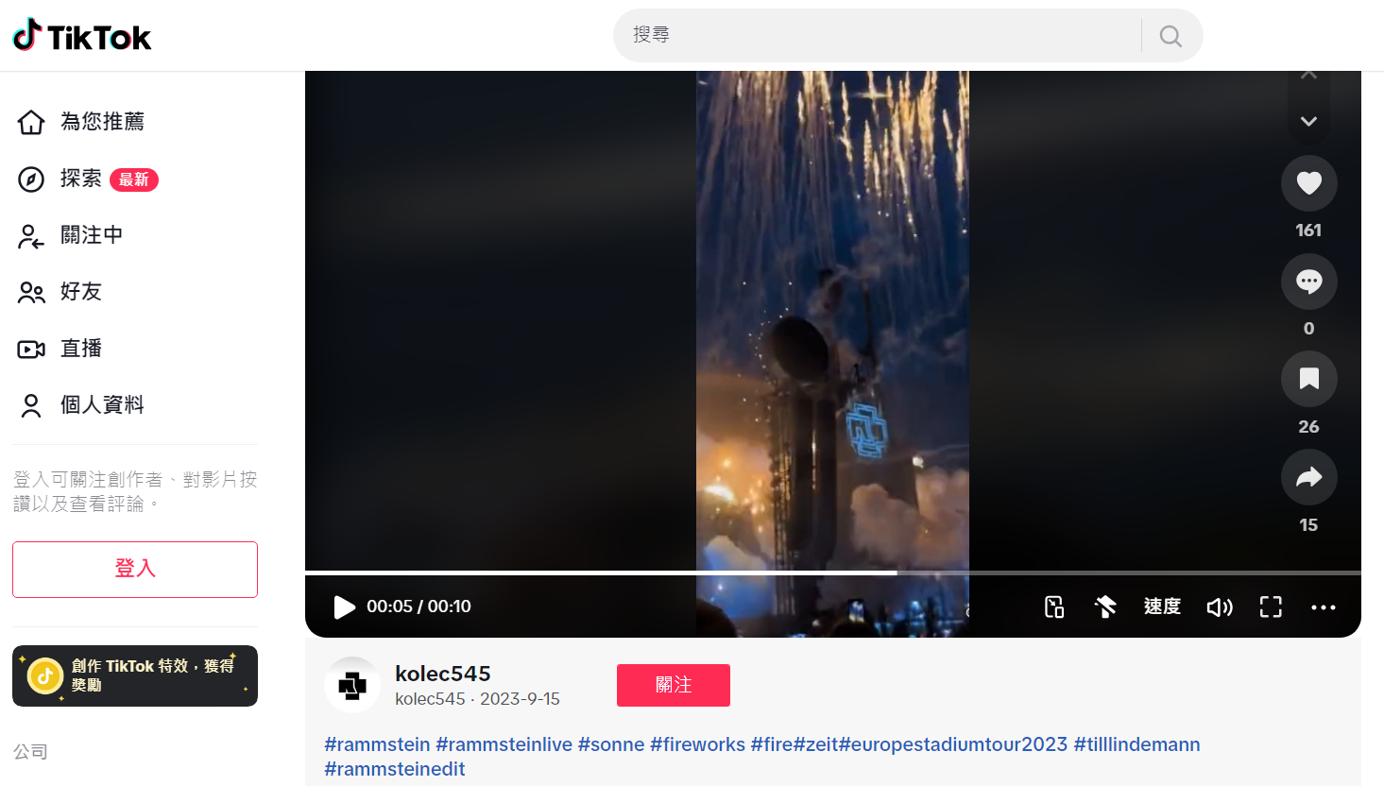Click the TikTok logo
The width and height of the screenshot is (1384, 786).
(82, 36)
